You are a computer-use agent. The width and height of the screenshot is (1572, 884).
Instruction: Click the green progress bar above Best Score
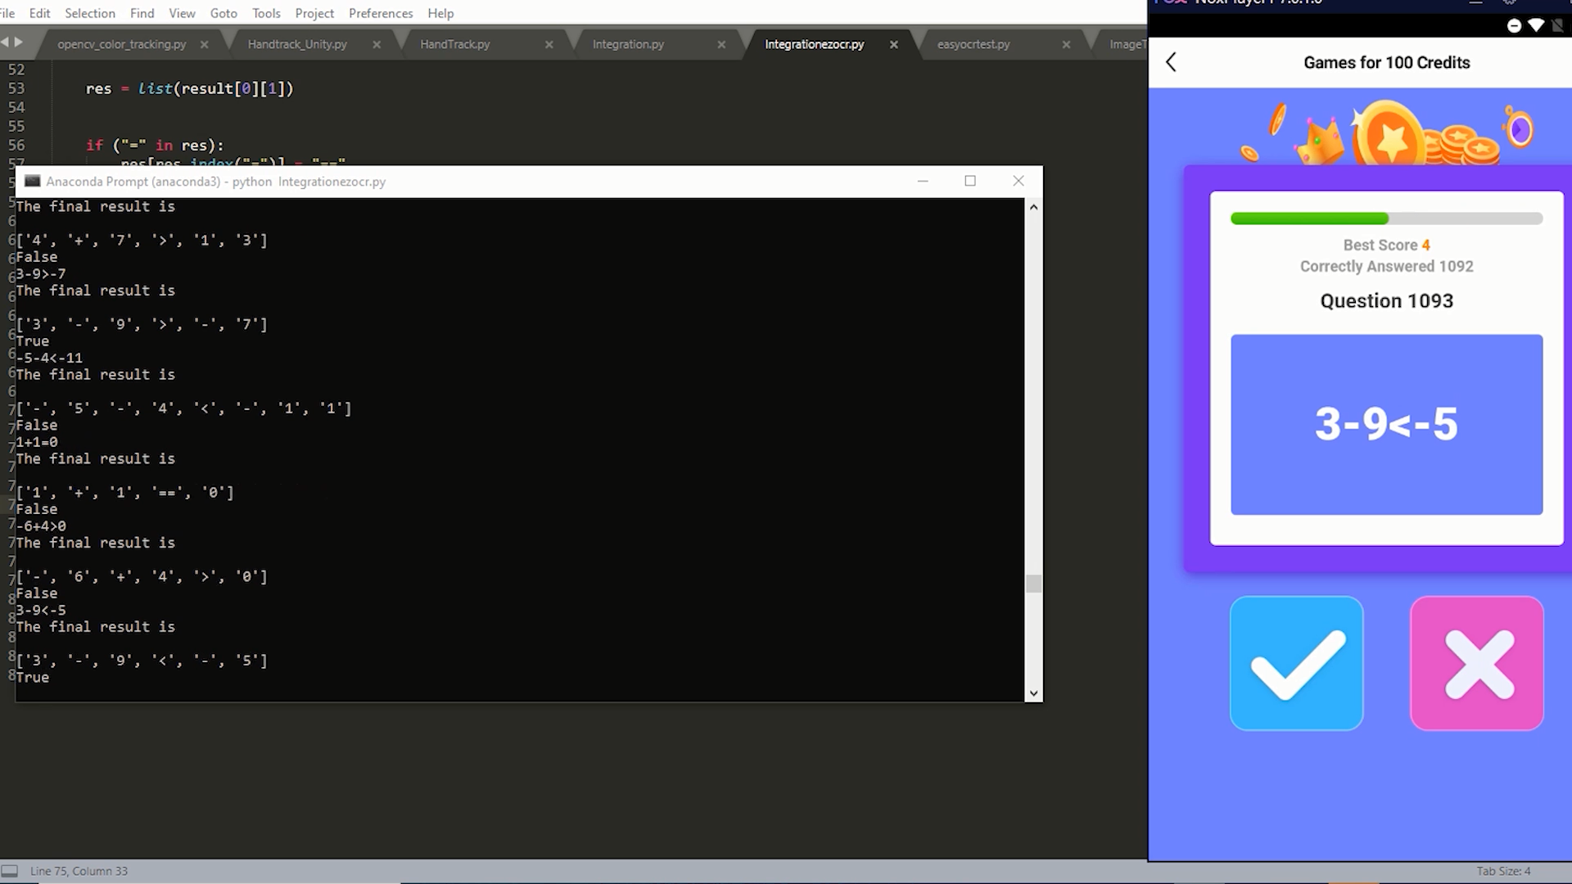click(x=1308, y=219)
